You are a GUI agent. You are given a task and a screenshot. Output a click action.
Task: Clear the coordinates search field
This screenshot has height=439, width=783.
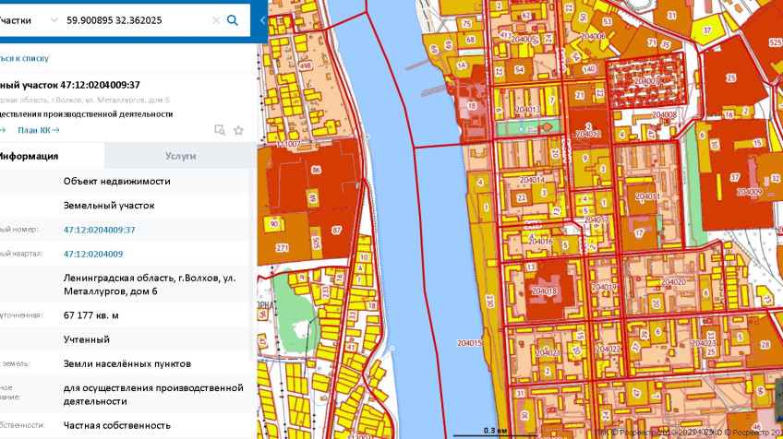tap(215, 19)
